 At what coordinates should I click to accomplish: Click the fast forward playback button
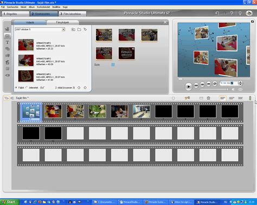(209, 84)
